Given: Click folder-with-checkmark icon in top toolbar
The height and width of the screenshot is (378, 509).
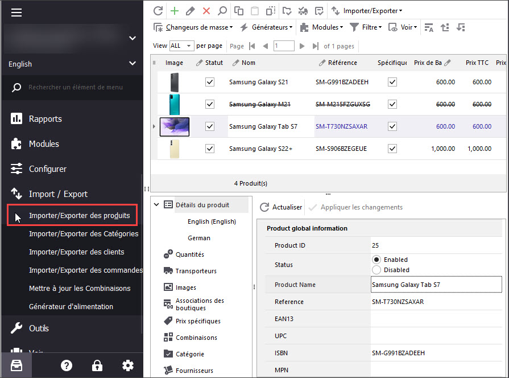Looking at the screenshot, I should [287, 11].
